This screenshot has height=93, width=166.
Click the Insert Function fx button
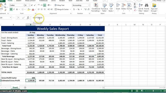click(28, 18)
